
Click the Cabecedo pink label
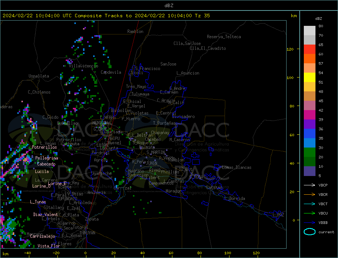[46, 164]
